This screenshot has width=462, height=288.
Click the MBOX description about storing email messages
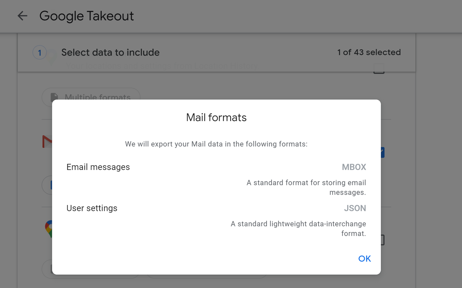306,187
